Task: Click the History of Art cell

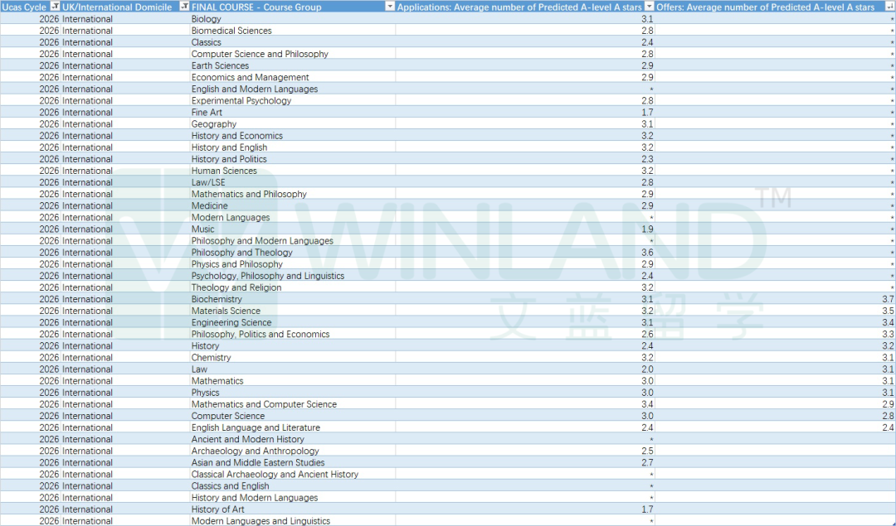Action: (293, 509)
